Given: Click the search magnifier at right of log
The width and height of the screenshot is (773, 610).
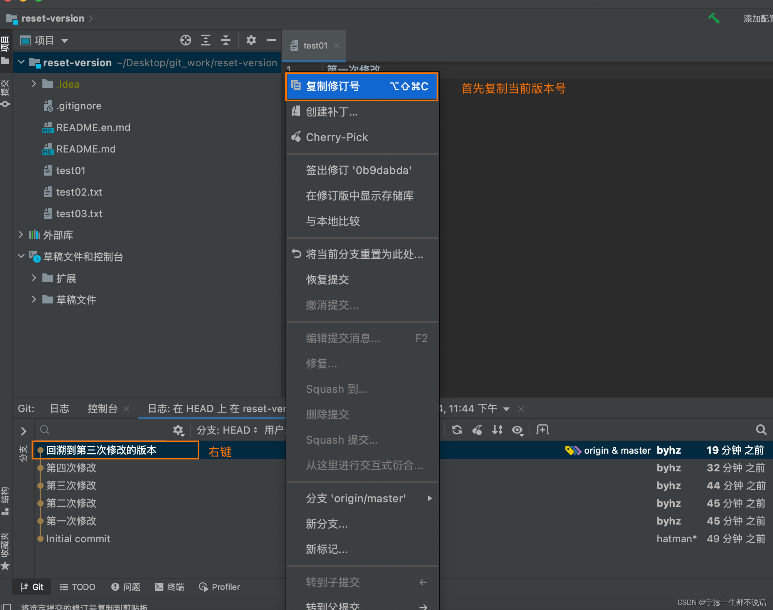Looking at the screenshot, I should [x=761, y=430].
